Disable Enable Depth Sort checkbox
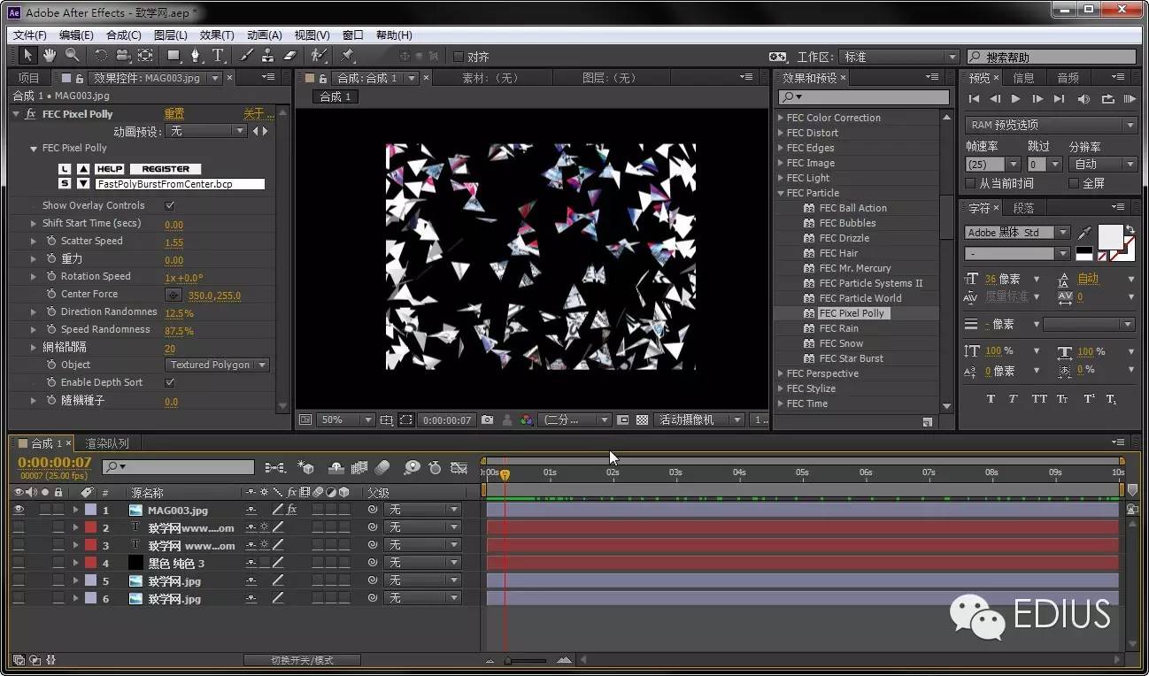The image size is (1149, 676). 170,382
